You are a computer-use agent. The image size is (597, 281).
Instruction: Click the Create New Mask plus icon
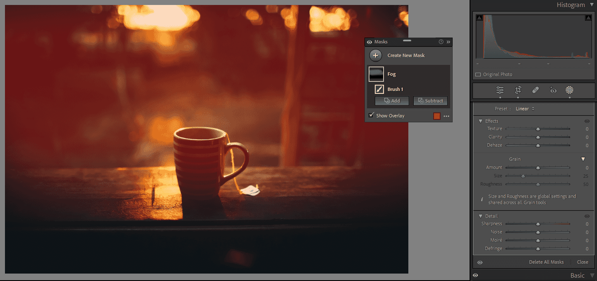pos(376,55)
